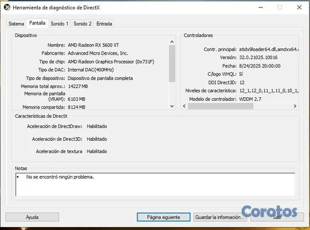310x230 pixels.
Task: Click the '14227 MB' total memory value
Action: click(x=78, y=86)
